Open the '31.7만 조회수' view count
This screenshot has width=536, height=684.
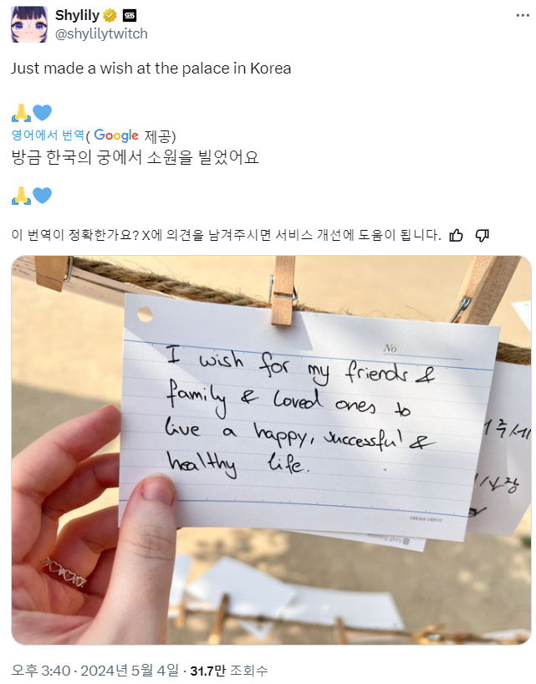pyautogui.click(x=229, y=671)
